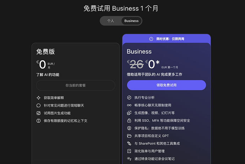This screenshot has height=164, width=245.
Task: Click the lock icon beside 利用 SSO、MFA
Action: 129,120
